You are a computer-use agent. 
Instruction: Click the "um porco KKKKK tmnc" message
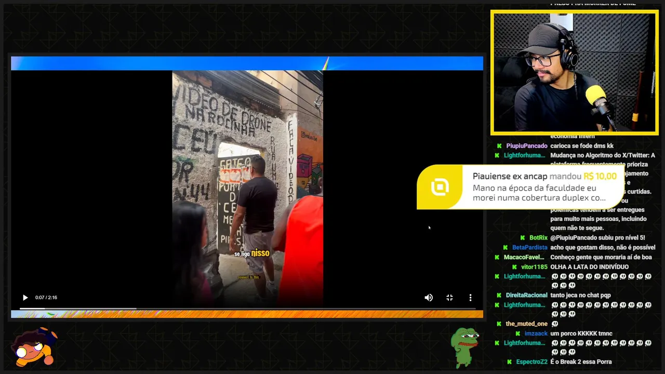pyautogui.click(x=581, y=333)
